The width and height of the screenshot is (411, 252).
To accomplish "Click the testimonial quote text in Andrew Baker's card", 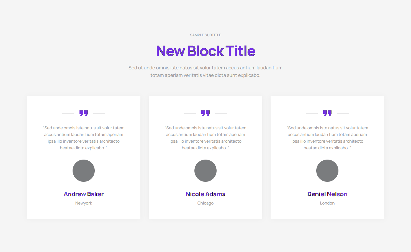I will [84, 138].
